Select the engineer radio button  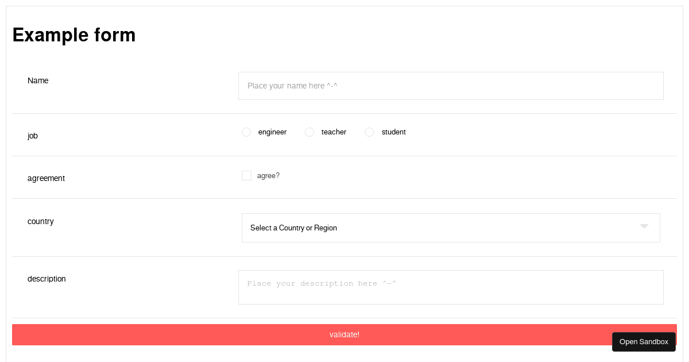246,132
